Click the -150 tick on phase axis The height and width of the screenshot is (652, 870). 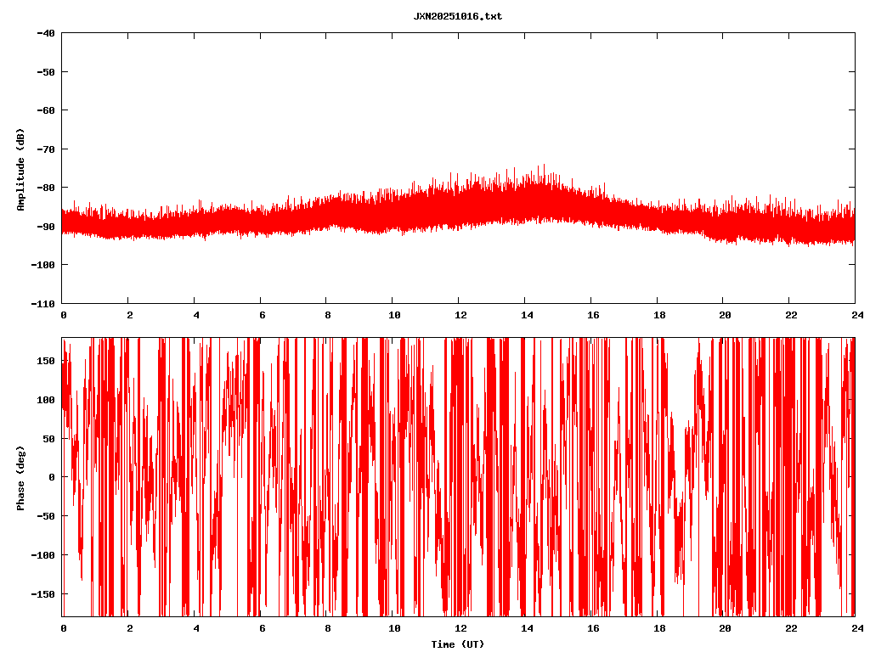pyautogui.click(x=44, y=593)
